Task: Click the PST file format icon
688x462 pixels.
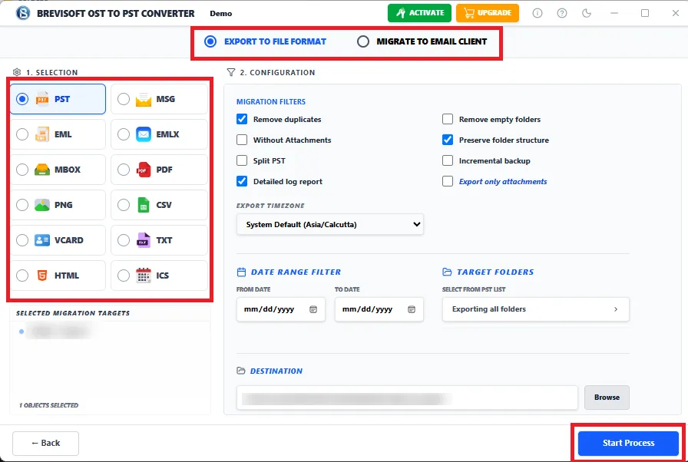Action: [x=42, y=99]
